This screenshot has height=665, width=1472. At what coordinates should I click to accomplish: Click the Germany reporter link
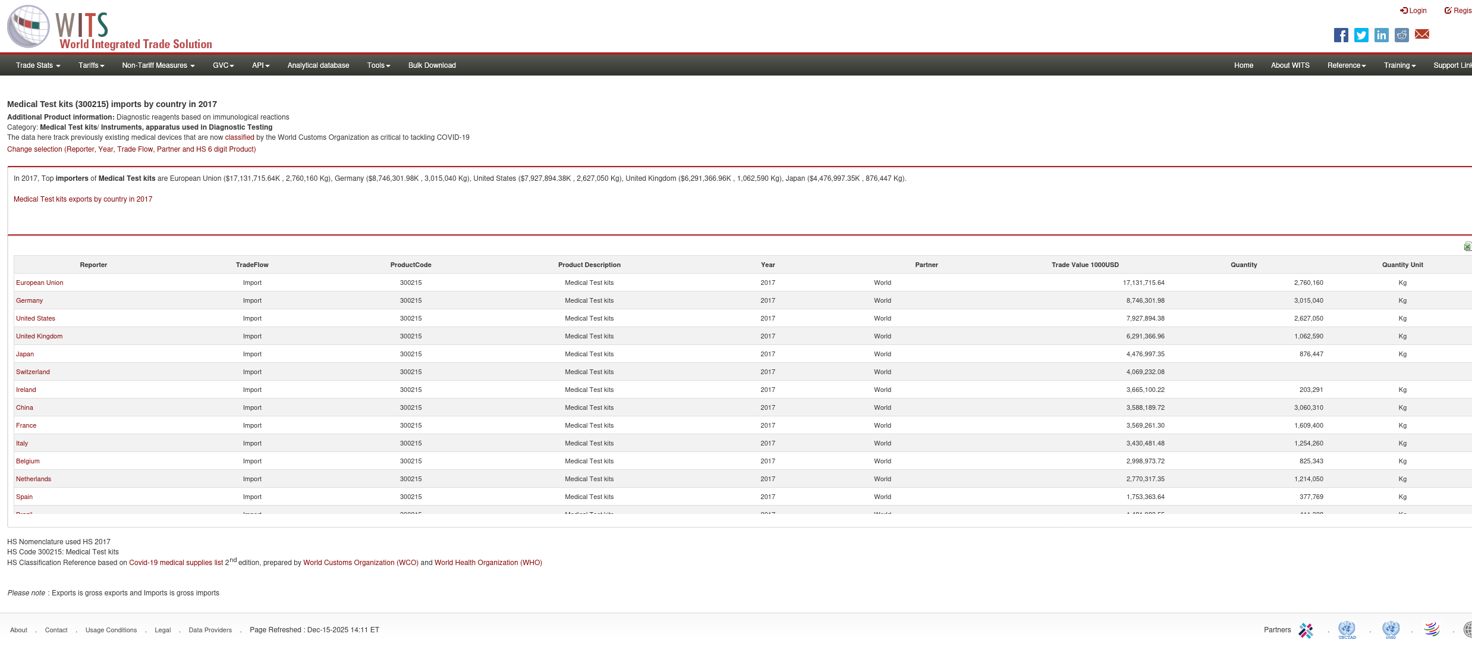pos(29,300)
